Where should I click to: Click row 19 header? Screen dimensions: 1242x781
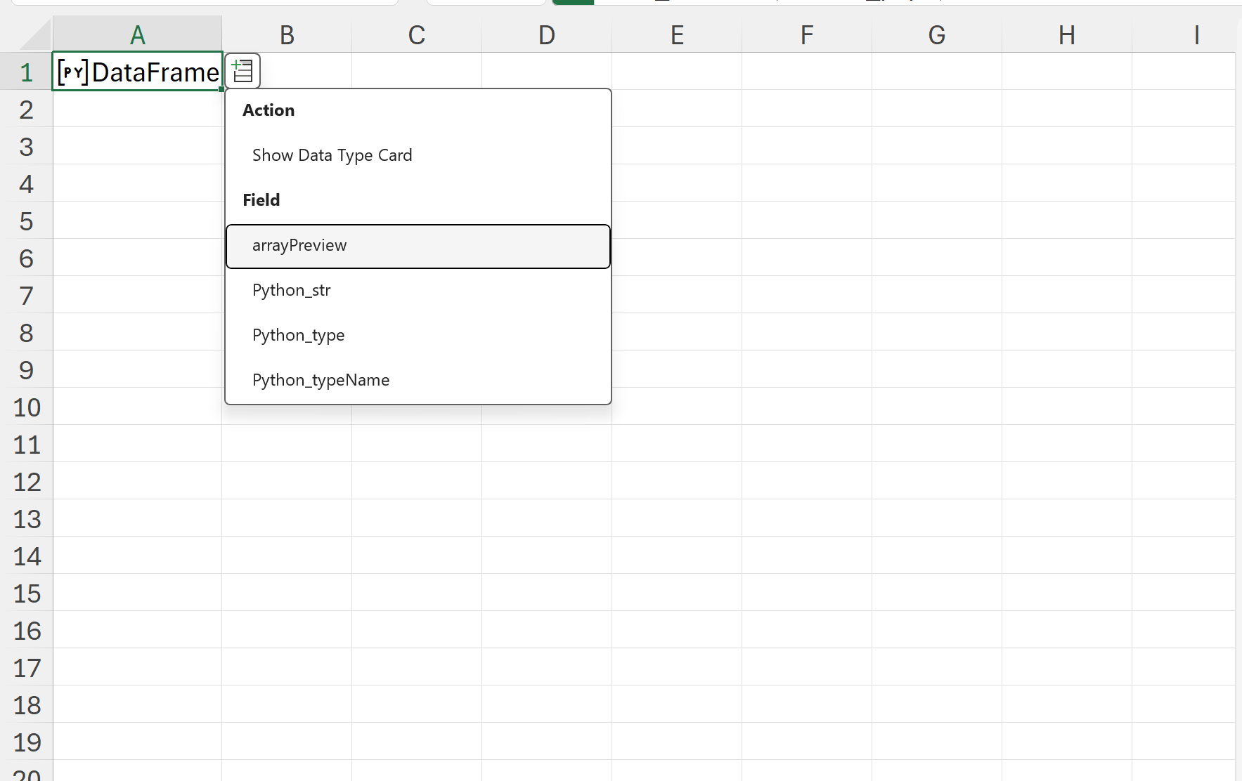click(27, 742)
